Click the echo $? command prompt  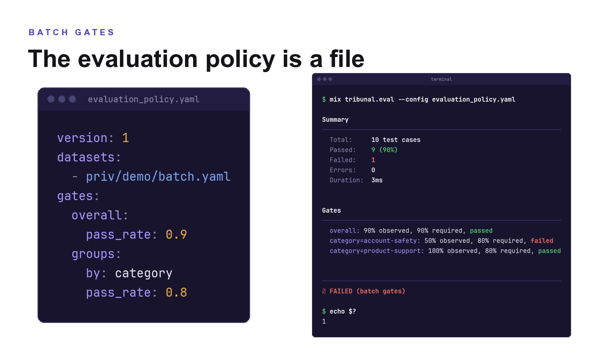click(339, 311)
